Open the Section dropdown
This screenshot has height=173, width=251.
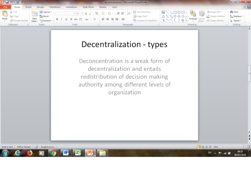click(46, 21)
